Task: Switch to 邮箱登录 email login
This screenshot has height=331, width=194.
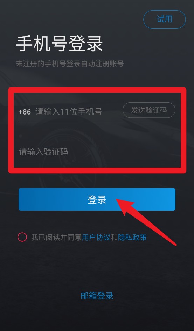Action: 97,296
